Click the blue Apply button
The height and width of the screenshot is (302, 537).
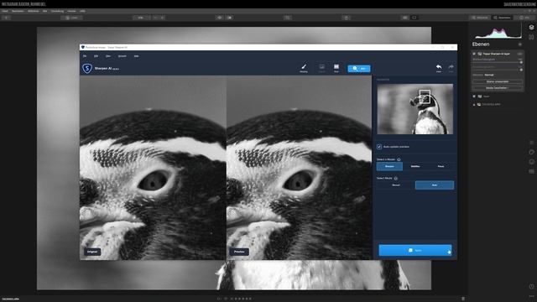(415, 250)
